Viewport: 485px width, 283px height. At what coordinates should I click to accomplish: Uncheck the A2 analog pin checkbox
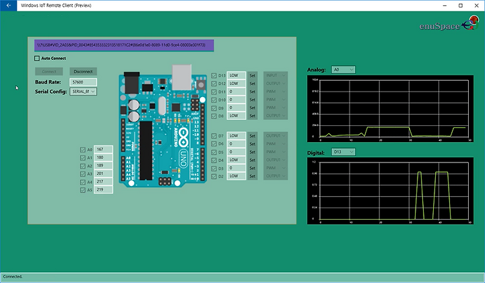coord(83,166)
